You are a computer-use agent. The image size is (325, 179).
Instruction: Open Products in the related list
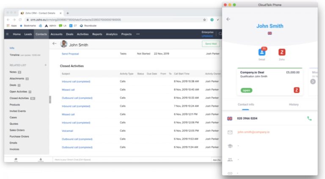click(x=15, y=105)
